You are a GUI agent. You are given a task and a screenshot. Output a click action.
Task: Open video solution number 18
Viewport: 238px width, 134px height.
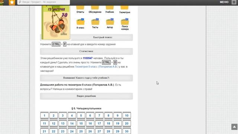pos(108,123)
